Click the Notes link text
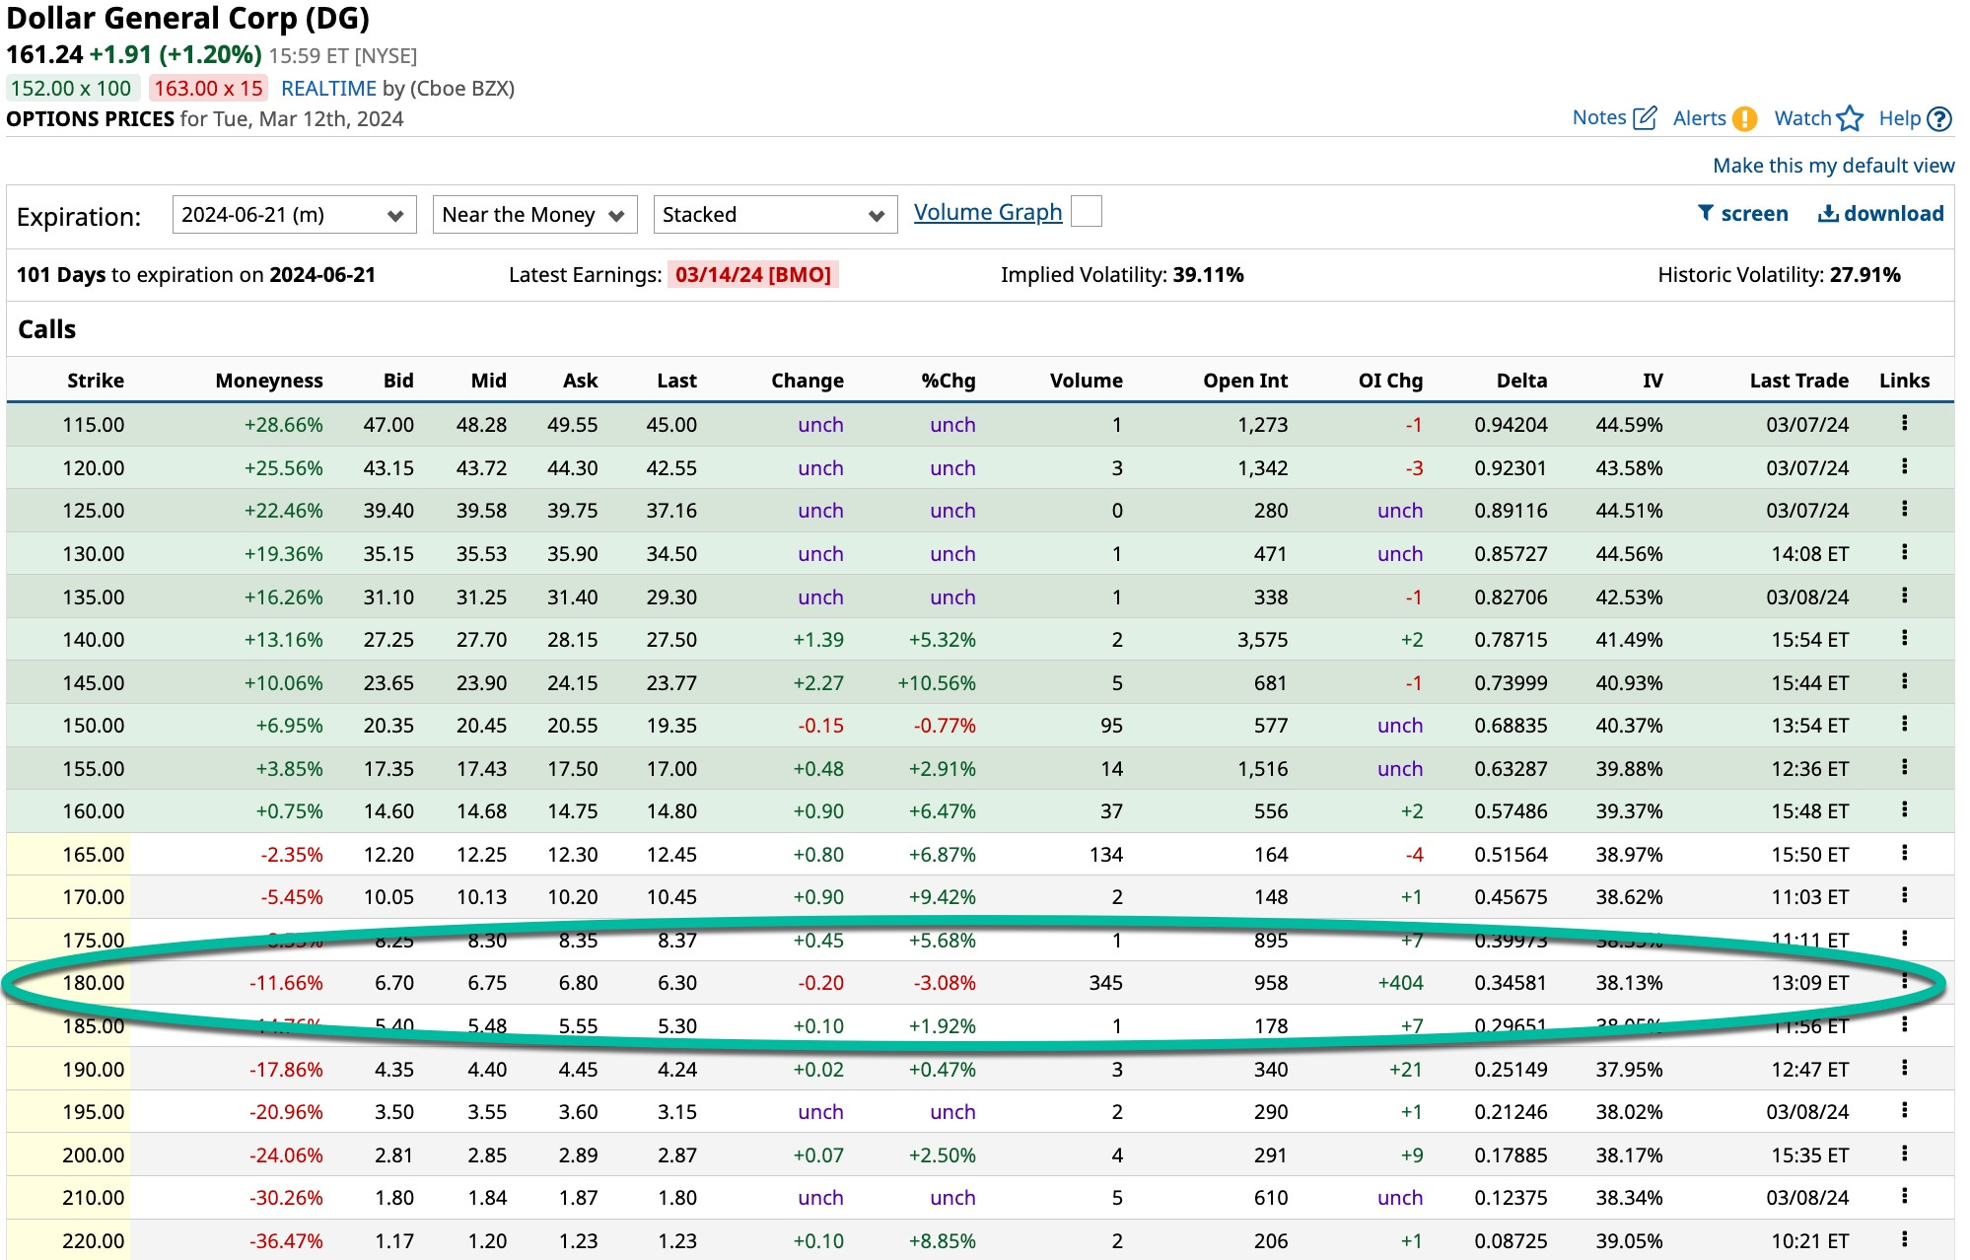The image size is (1970, 1260). (1599, 117)
